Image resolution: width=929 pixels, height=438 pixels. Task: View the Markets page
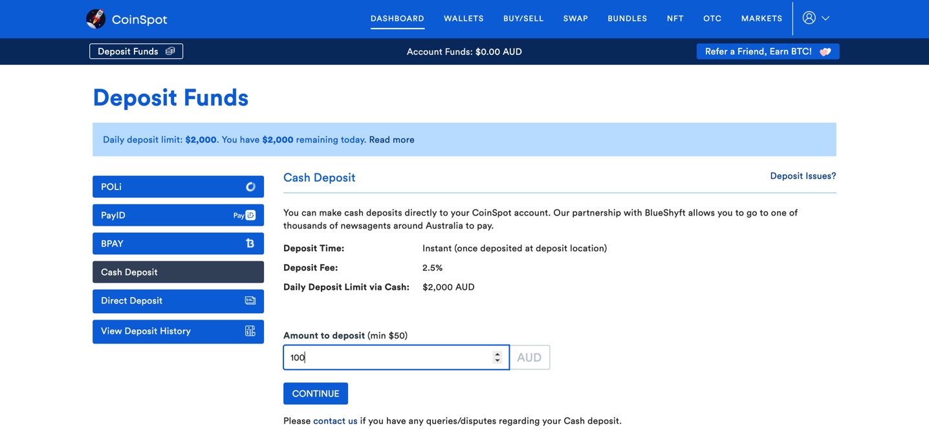coord(762,19)
